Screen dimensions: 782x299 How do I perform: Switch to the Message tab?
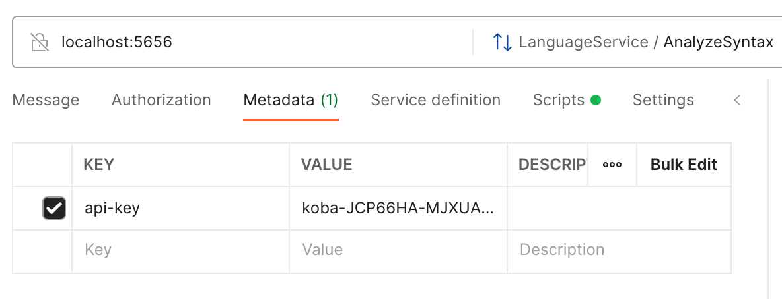[46, 100]
